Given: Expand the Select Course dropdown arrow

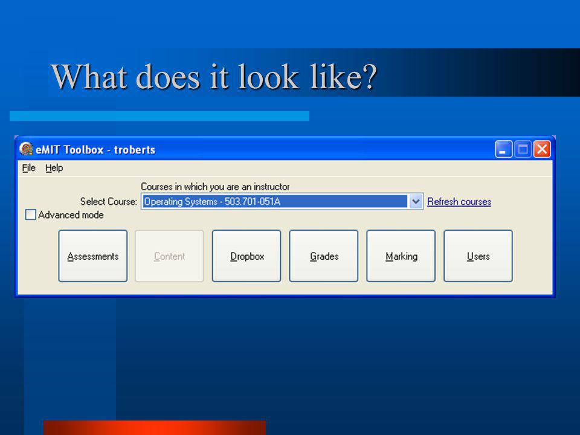Looking at the screenshot, I should point(416,202).
